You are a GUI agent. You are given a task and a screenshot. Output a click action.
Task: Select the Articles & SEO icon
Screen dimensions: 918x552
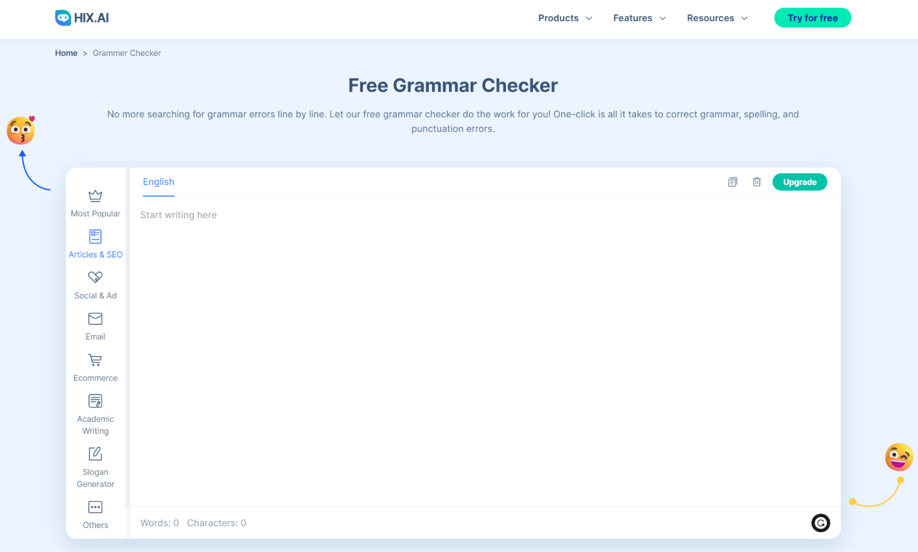tap(95, 236)
